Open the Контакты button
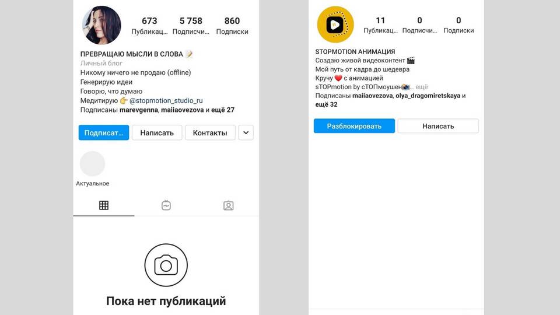This screenshot has width=560, height=315. (210, 132)
